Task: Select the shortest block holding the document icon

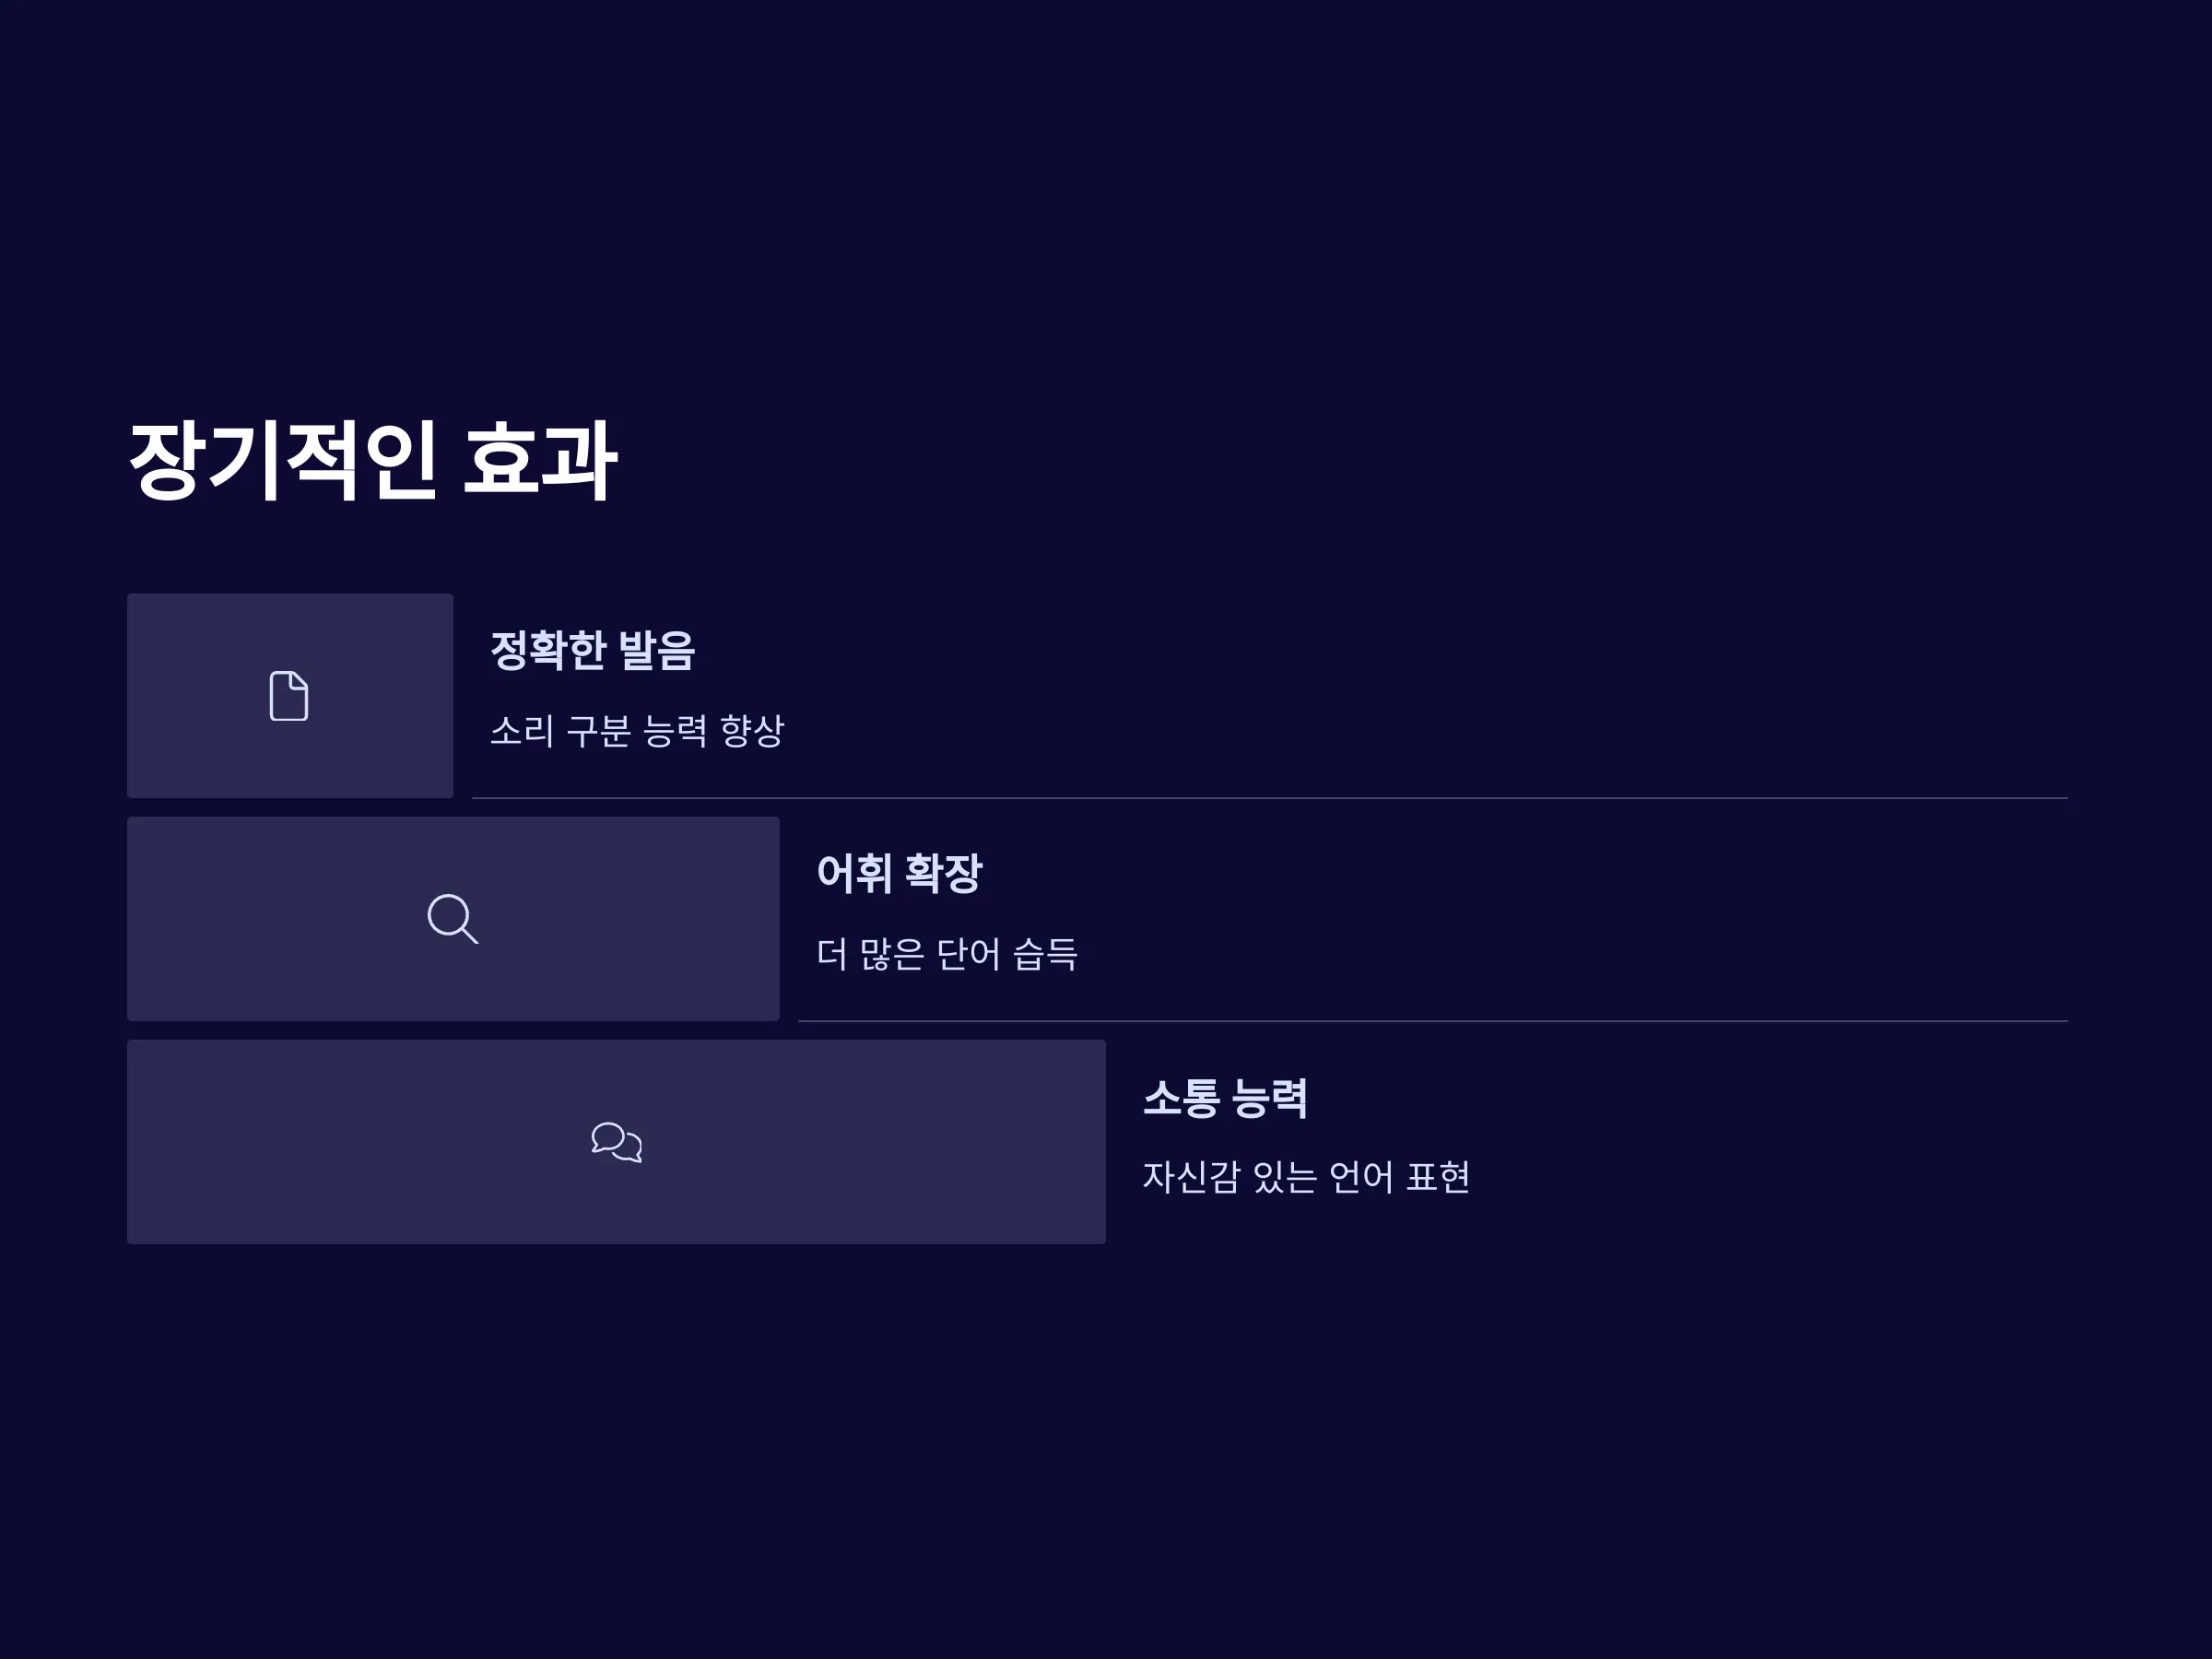Action: tap(290, 696)
